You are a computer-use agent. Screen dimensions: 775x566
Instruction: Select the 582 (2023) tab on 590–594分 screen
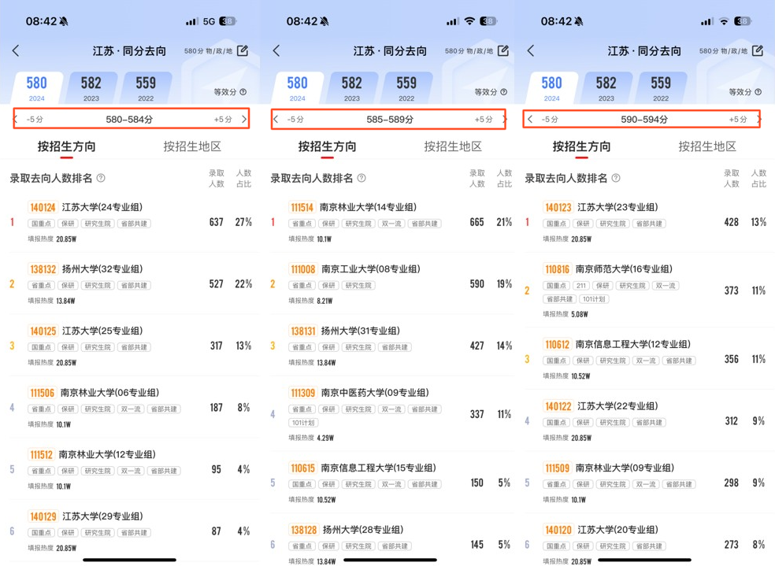pyautogui.click(x=606, y=88)
